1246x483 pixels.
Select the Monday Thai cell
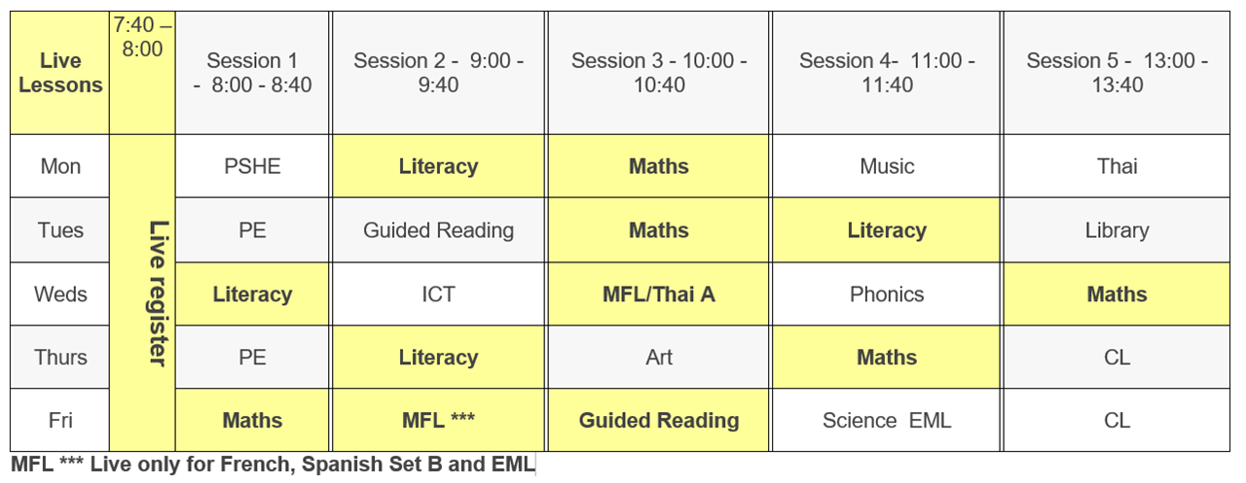(1118, 166)
